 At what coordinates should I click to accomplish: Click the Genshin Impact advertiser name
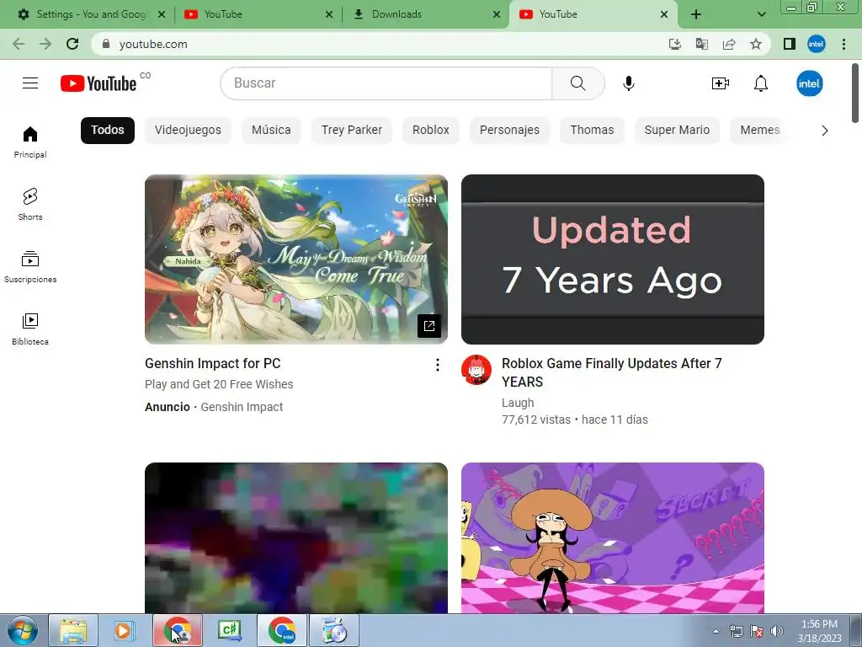[242, 407]
